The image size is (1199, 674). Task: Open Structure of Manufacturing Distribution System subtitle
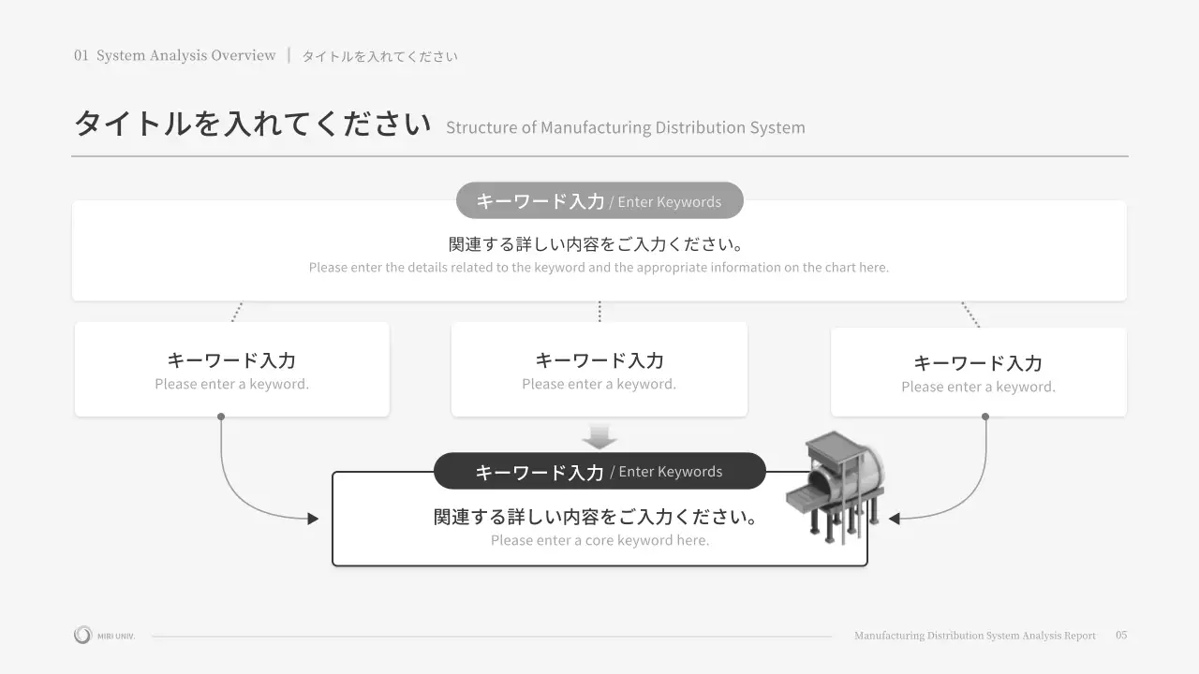tap(625, 127)
